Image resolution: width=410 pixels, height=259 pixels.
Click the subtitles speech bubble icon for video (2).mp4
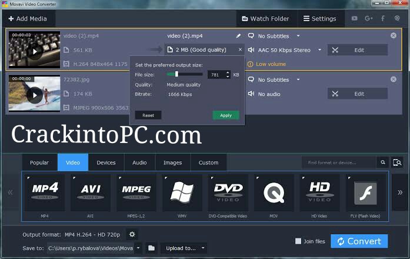(x=251, y=35)
